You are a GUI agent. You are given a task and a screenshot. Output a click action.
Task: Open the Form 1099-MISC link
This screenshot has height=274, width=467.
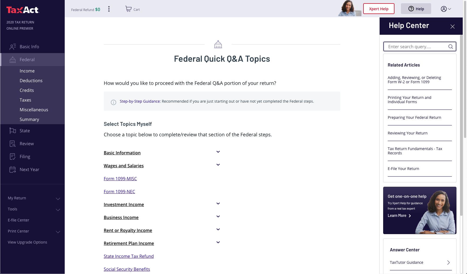(120, 179)
